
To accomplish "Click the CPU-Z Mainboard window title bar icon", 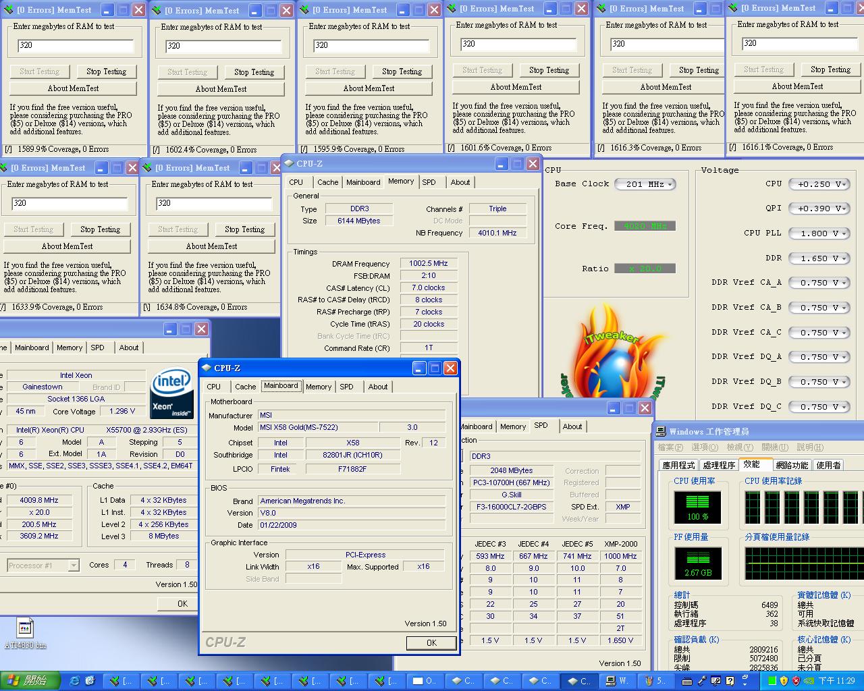I will [x=207, y=368].
